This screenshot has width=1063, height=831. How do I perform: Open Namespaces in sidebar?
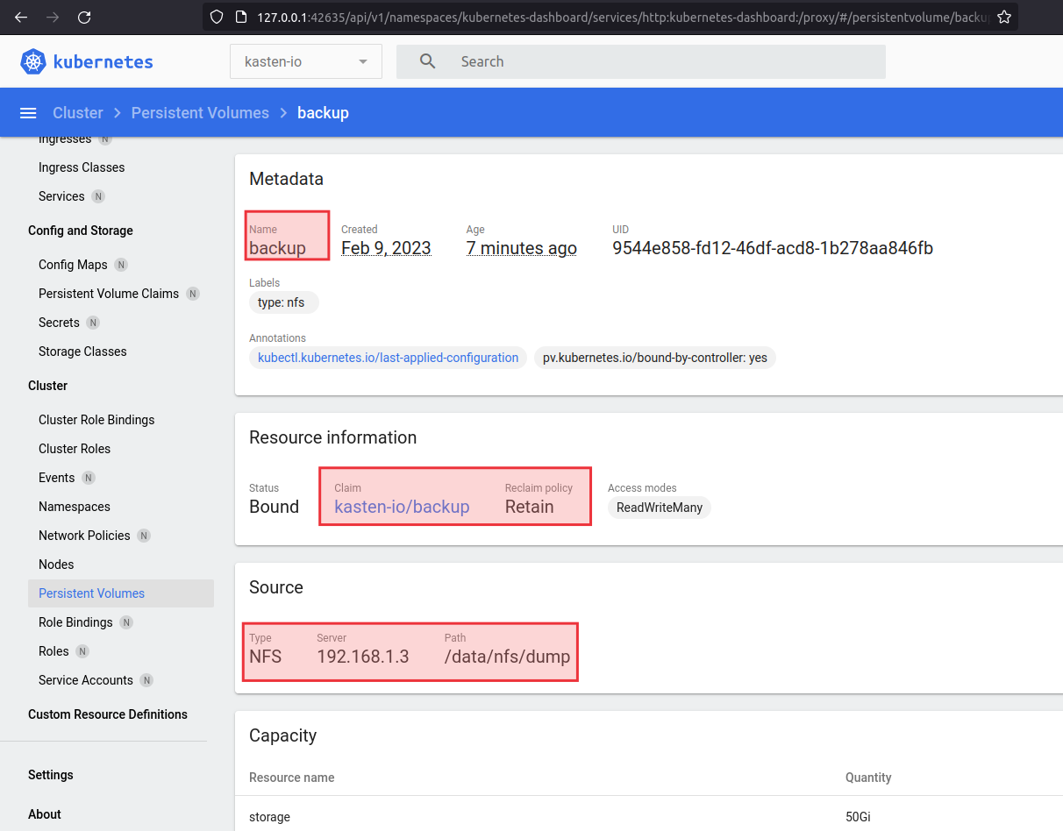pyautogui.click(x=75, y=507)
